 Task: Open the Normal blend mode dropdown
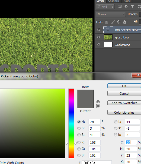click(111, 14)
